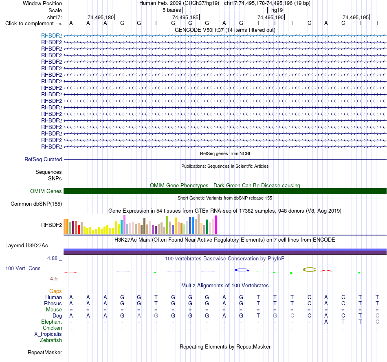The height and width of the screenshot is (362, 387).
Task: Open the 100 vertebrates Basewise Conservation title
Action: (x=225, y=258)
